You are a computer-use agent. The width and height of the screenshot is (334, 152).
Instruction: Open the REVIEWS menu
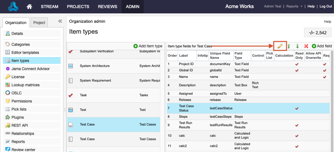click(x=107, y=7)
